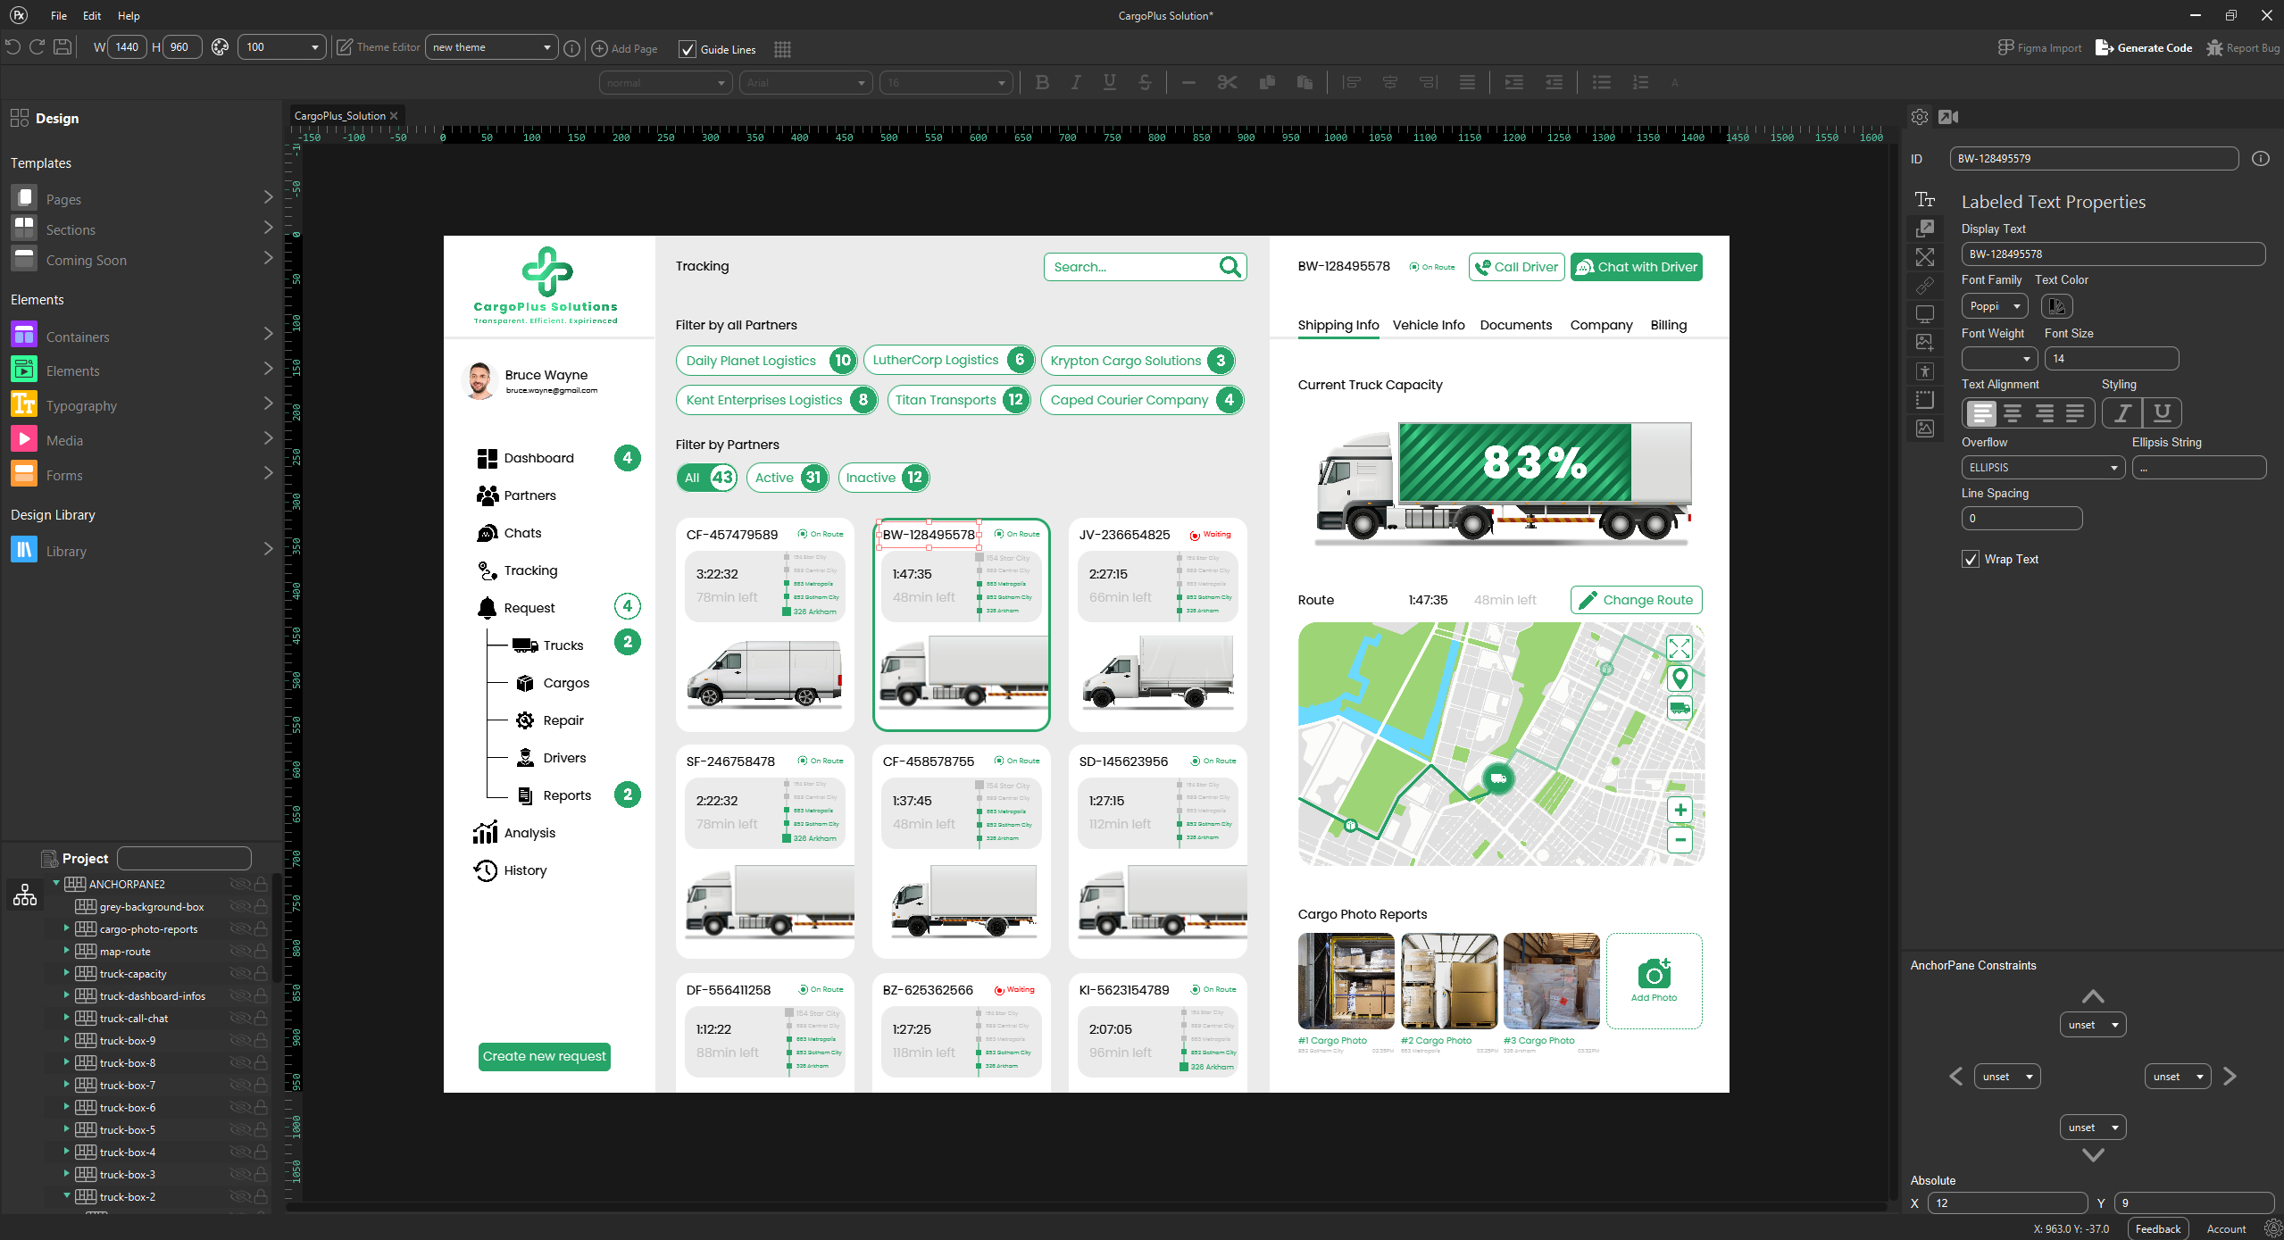Click the Report Bug icon
Viewport: 2284px width, 1240px height.
pos(2215,47)
